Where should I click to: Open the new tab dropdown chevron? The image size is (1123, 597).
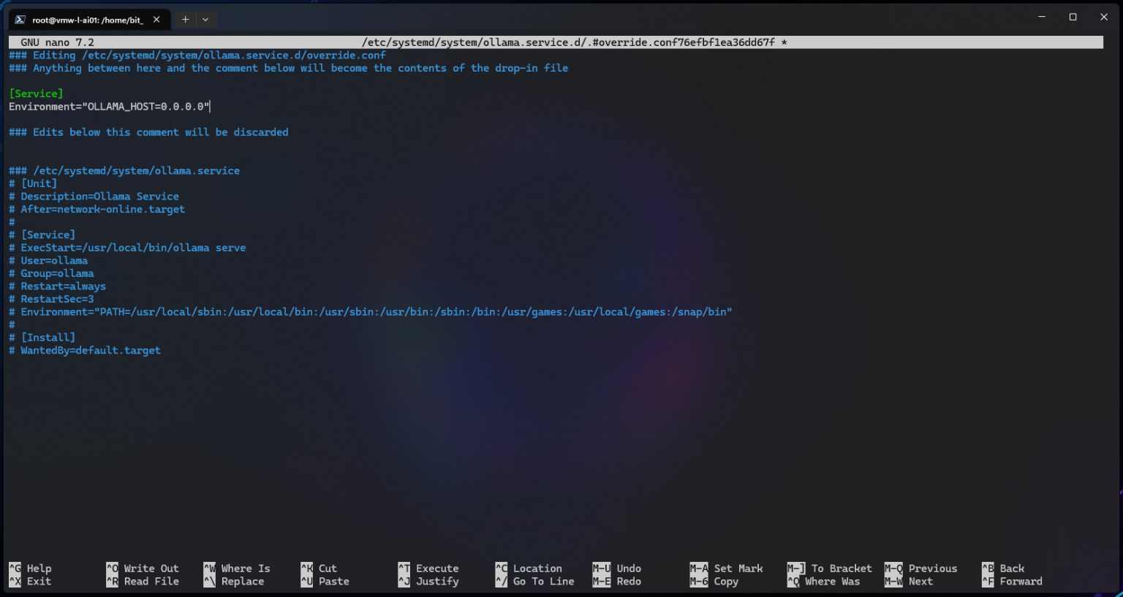tap(205, 19)
